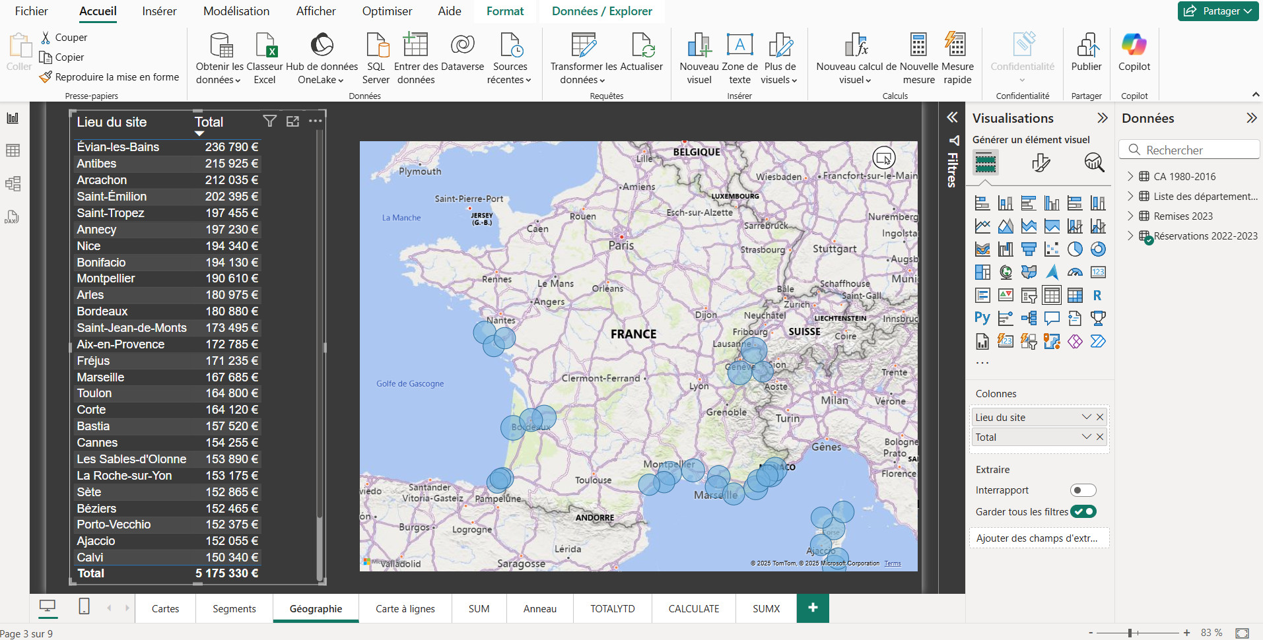Viewport: 1263px width, 640px height.
Task: Expand the Filtres pane
Action: coord(952,117)
